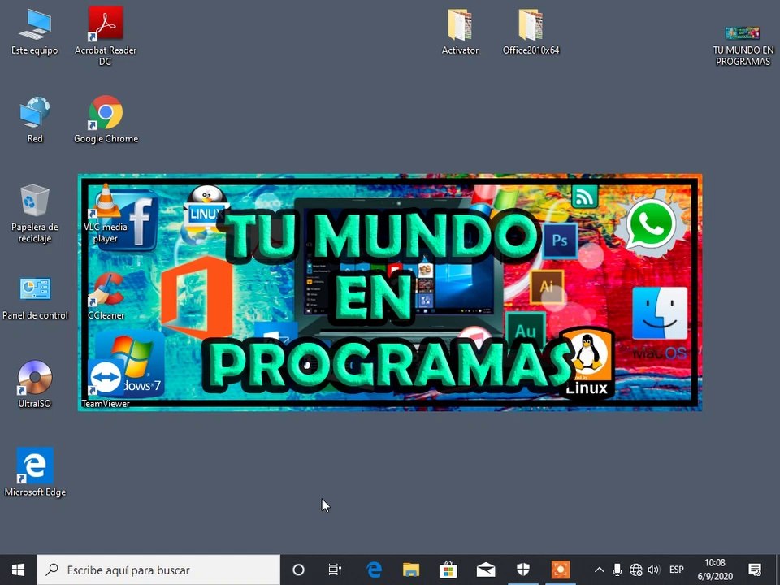The width and height of the screenshot is (780, 585).
Task: Open the volume control tray icon
Action: [x=654, y=570]
